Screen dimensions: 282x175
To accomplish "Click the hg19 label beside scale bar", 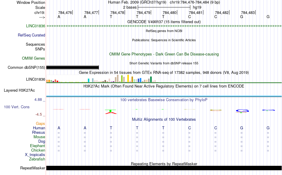I will 197,7.
